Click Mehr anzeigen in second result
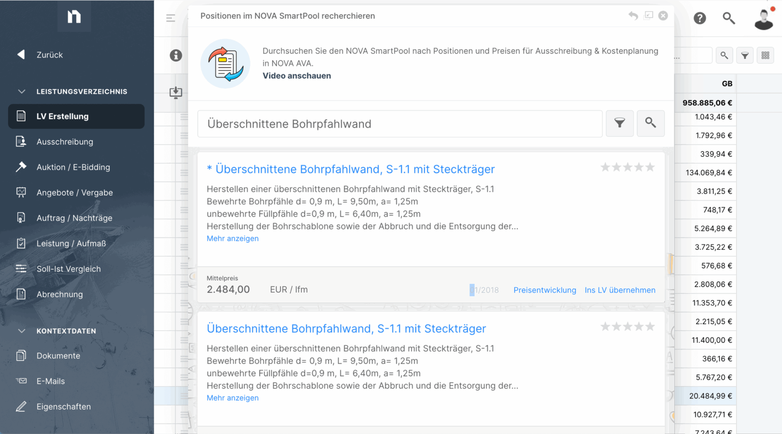The height and width of the screenshot is (434, 782). pos(233,398)
